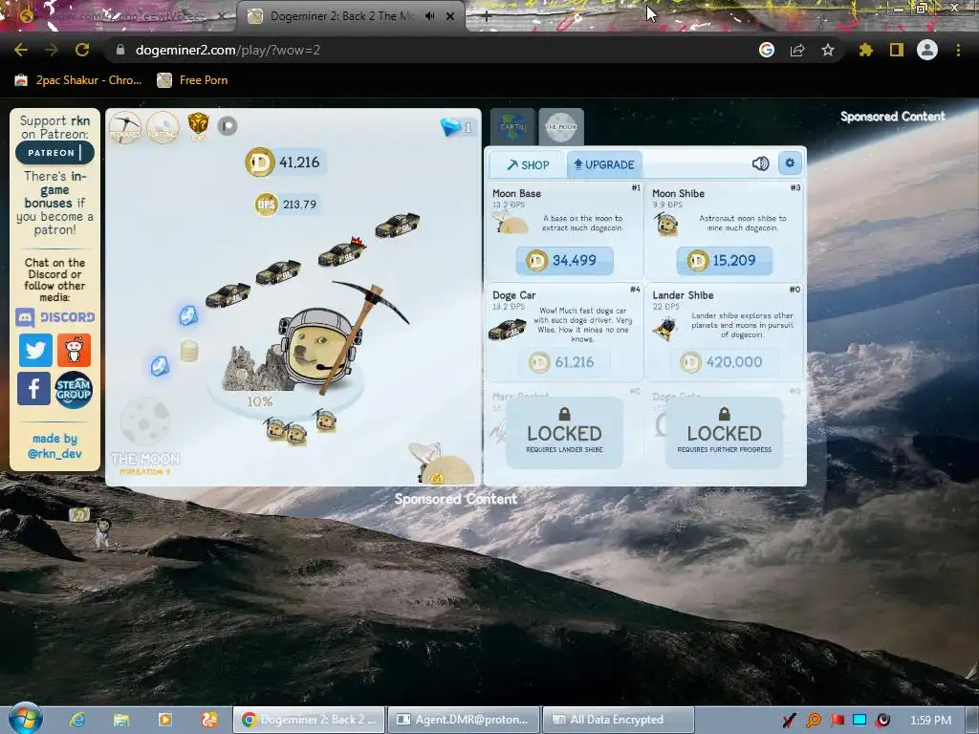Collect the upper blue diamond pickup
This screenshot has height=734, width=979.
click(188, 315)
